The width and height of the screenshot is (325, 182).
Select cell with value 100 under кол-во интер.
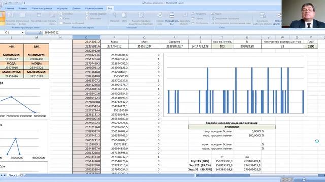click(222, 46)
